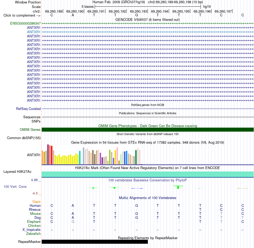The image size is (254, 248).
Task: Open the Layered H3K27Ac track label
Action: coord(17,172)
